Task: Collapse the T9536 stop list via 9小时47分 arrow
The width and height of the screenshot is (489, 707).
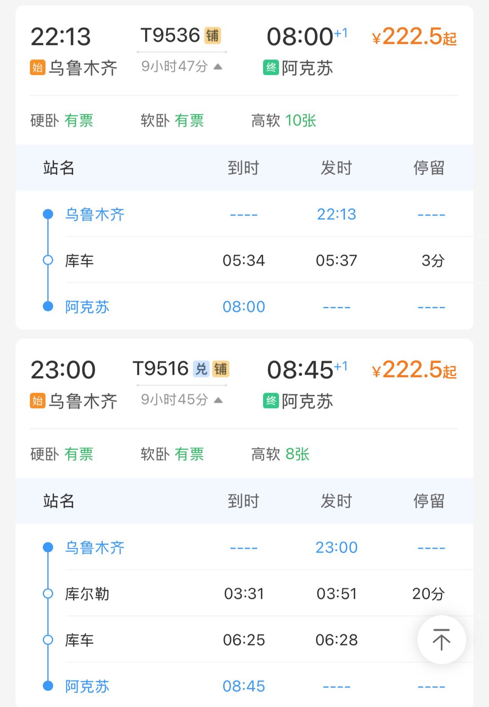Action: point(218,67)
